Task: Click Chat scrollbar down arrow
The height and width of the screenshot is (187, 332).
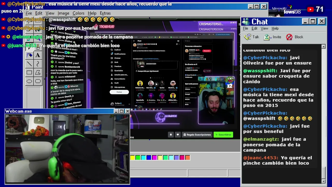Action: tap(323, 181)
